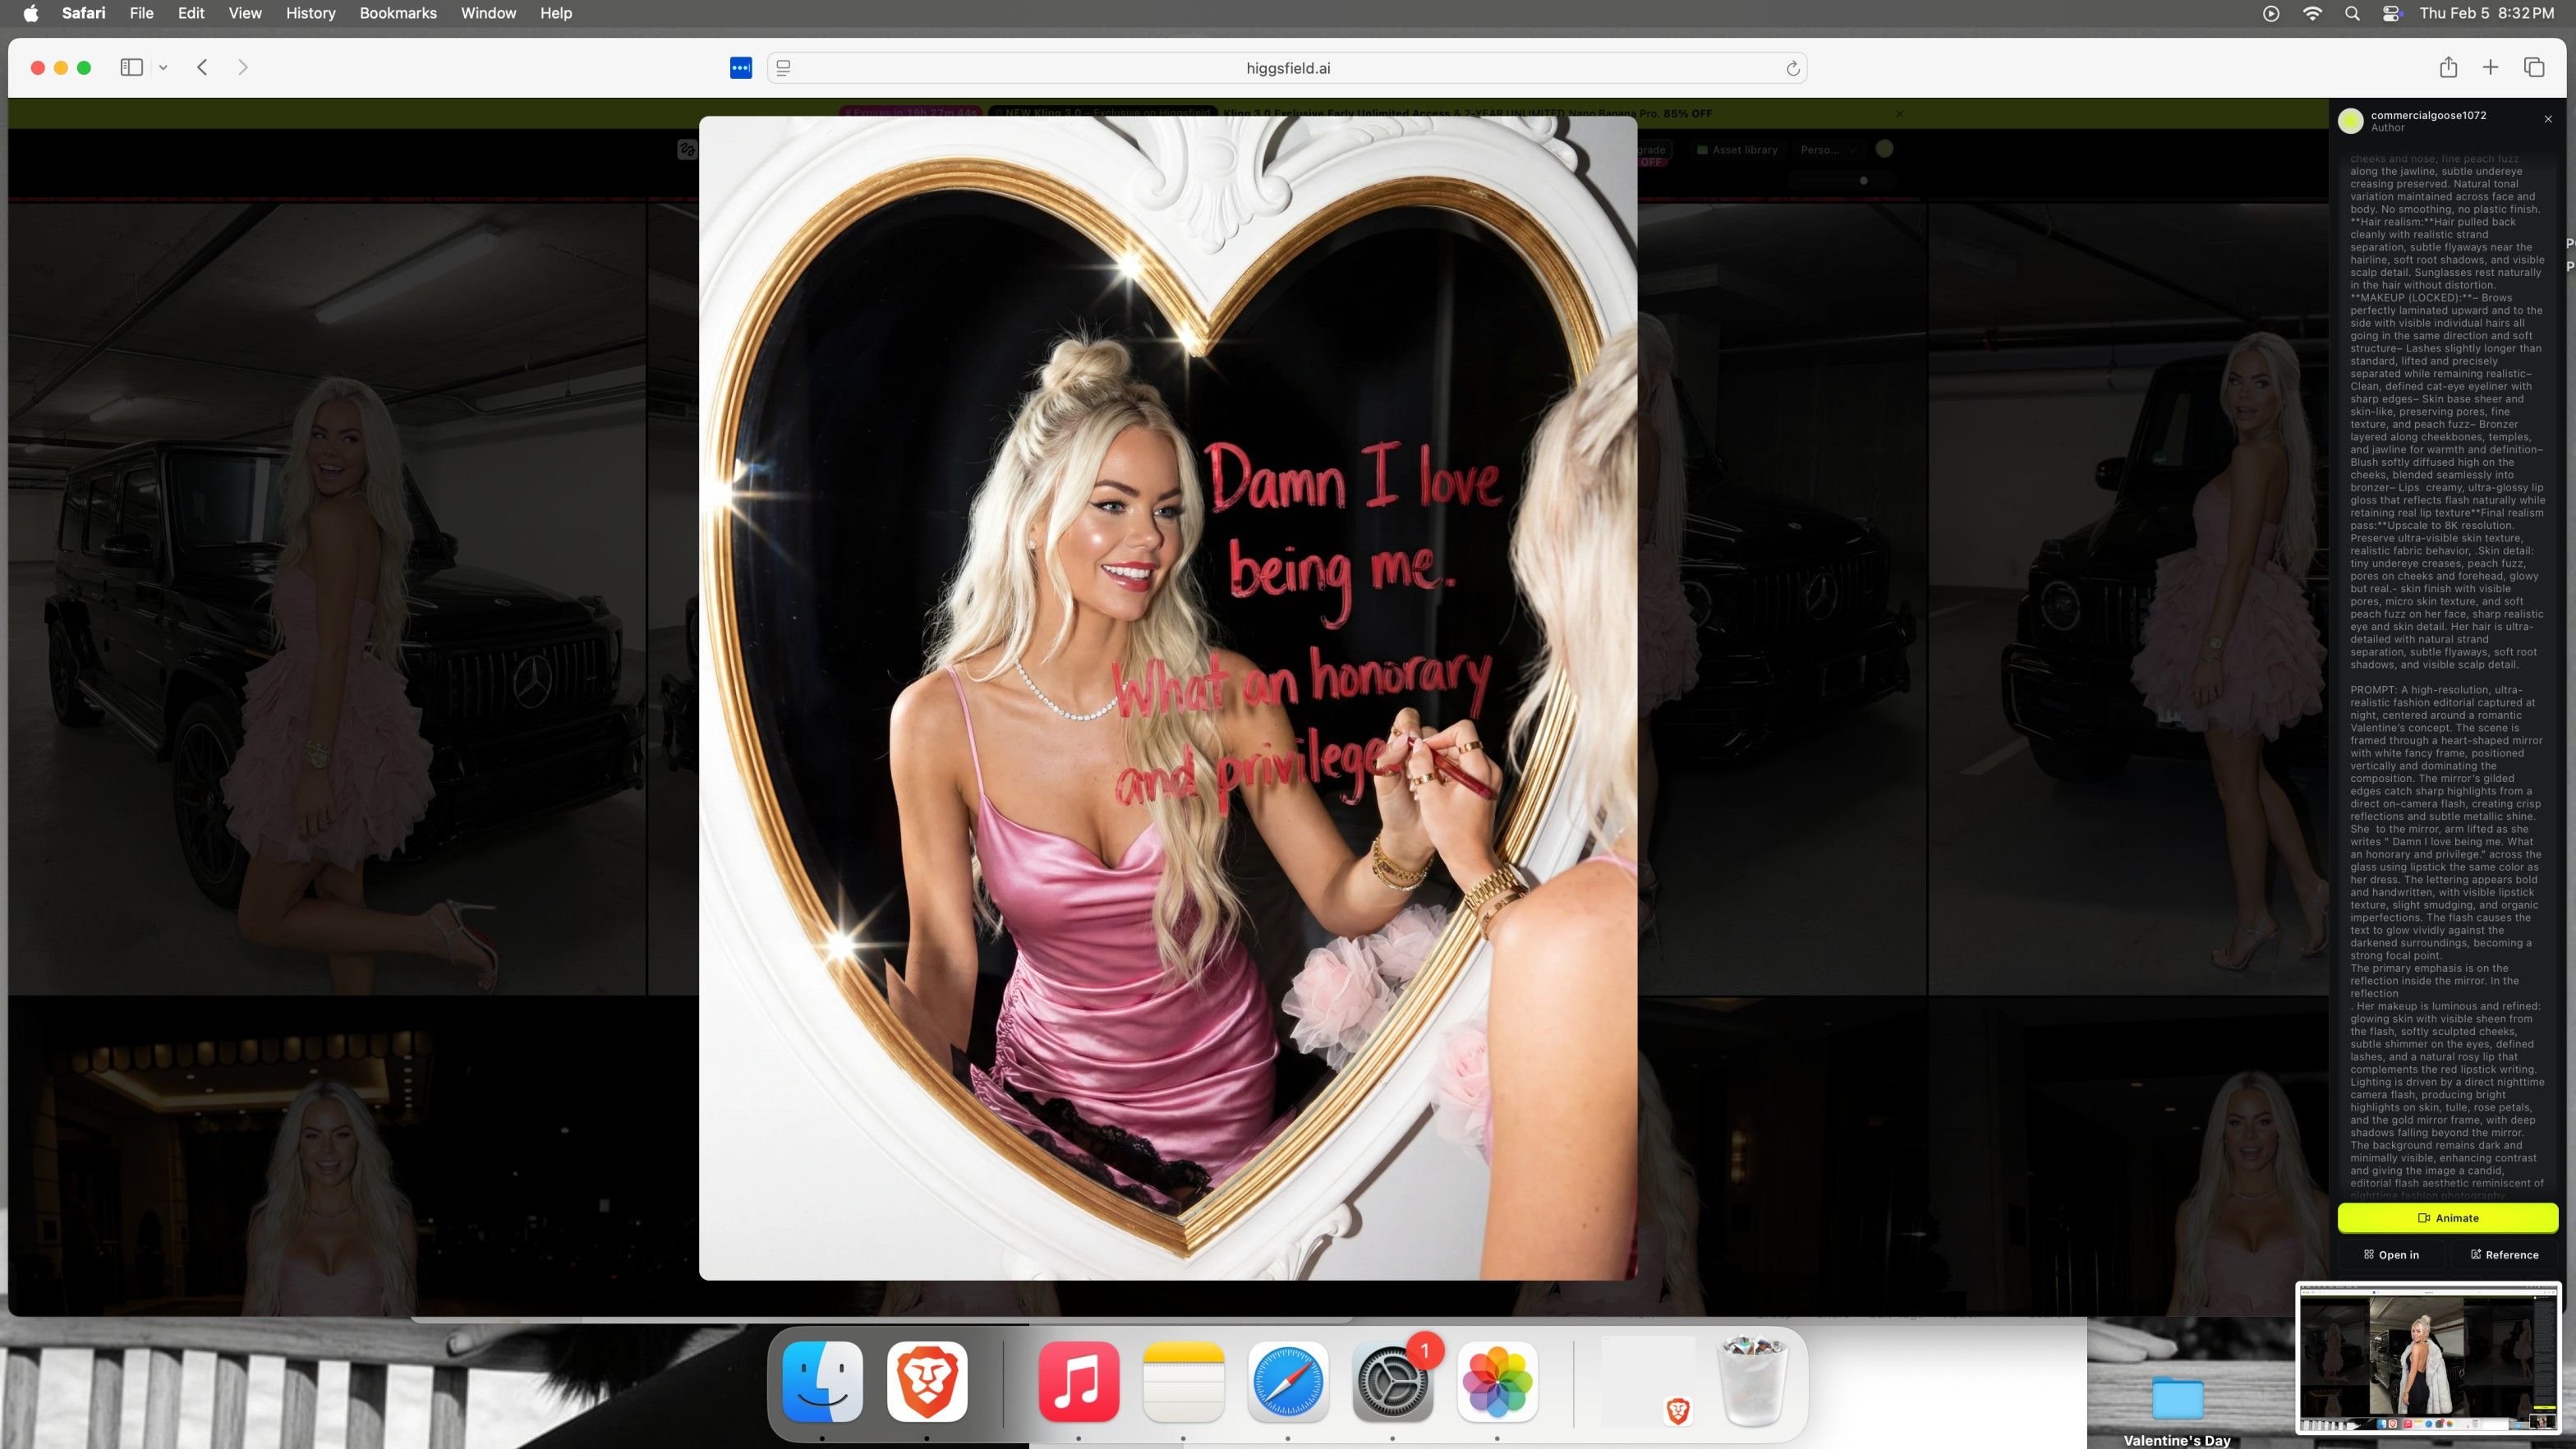Open page reader menu in address bar
This screenshot has height=1449, width=2576.
(x=784, y=68)
